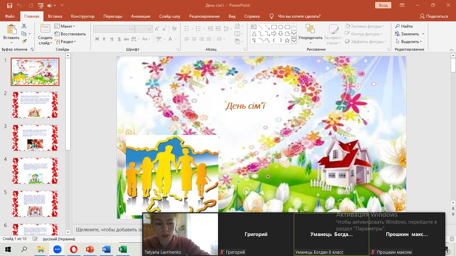This screenshot has height=256, width=456.
Task: Switch to the Вставка tab
Action: [x=55, y=16]
